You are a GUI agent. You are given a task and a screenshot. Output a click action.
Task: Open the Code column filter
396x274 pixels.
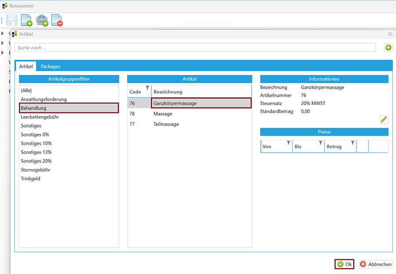tap(147, 88)
